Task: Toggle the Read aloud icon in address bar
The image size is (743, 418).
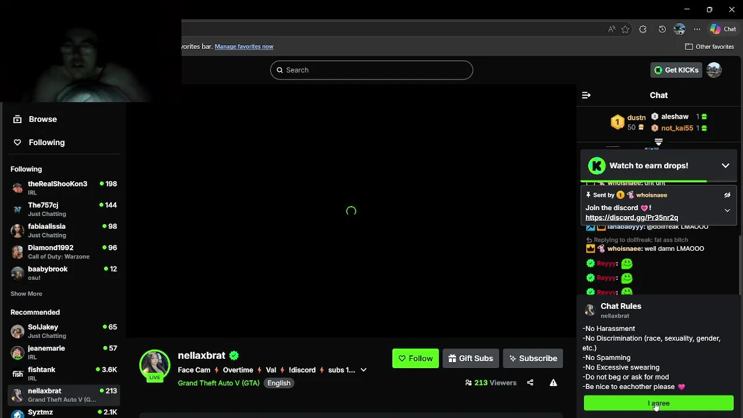Action: point(611,29)
